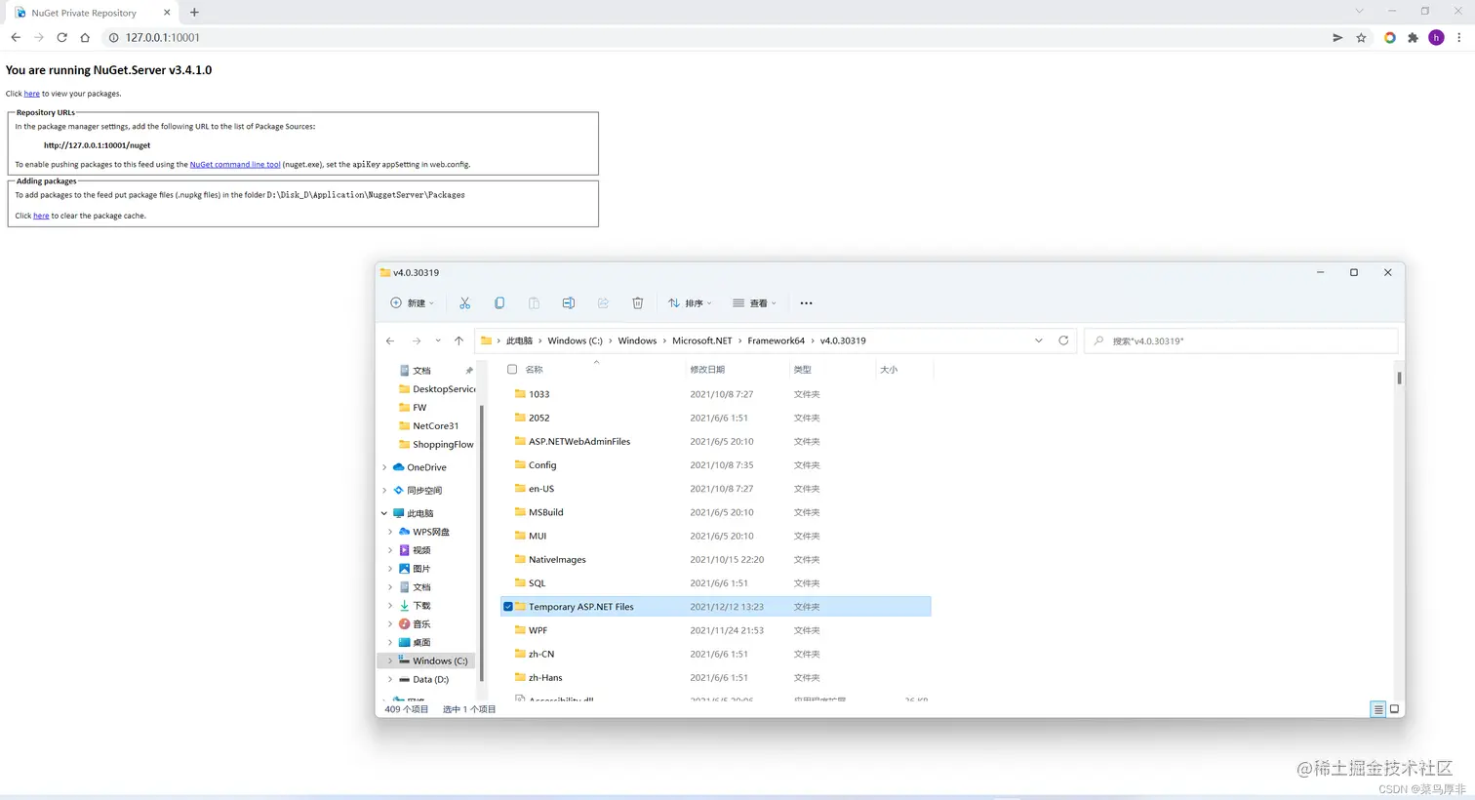The height and width of the screenshot is (800, 1475).
Task: Click the Windows (C:) breadcrumb segment
Action: (x=575, y=340)
